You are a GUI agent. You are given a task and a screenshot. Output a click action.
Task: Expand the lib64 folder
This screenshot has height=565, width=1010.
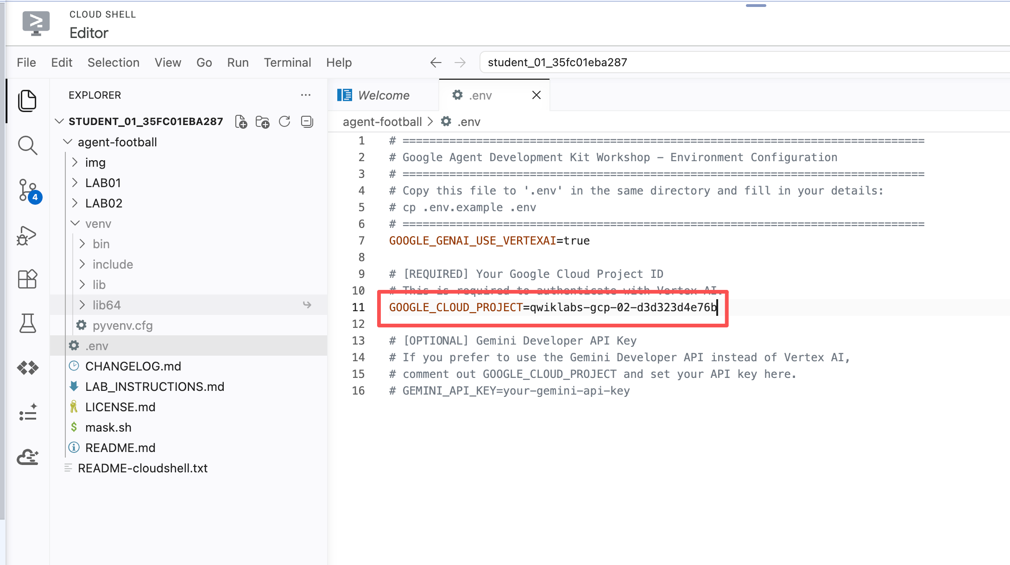pos(82,305)
